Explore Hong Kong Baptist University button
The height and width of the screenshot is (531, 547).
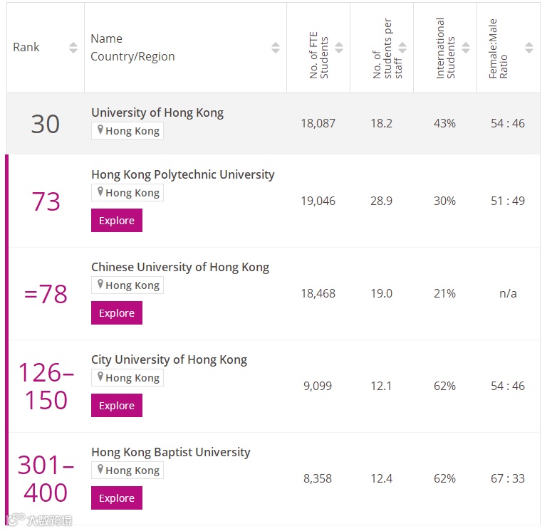(117, 498)
